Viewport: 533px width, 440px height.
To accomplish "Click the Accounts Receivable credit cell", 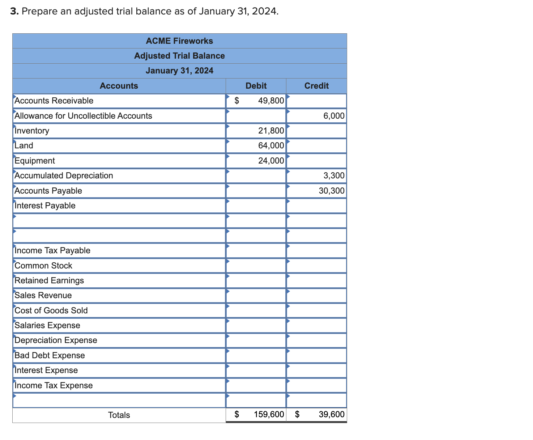I will (x=316, y=101).
